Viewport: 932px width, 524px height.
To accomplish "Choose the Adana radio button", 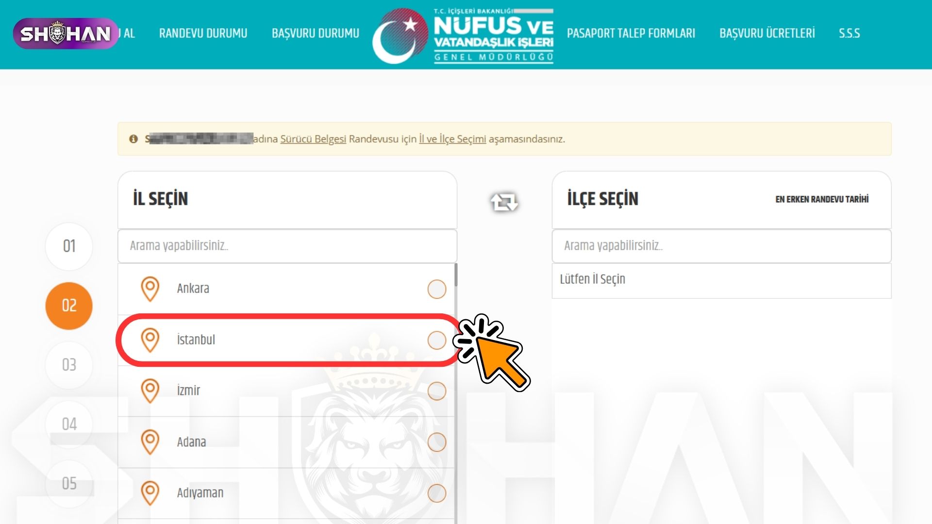I will (437, 442).
